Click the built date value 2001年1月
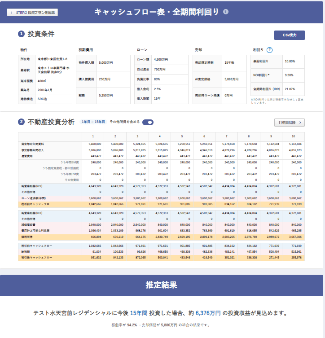 pos(45,90)
